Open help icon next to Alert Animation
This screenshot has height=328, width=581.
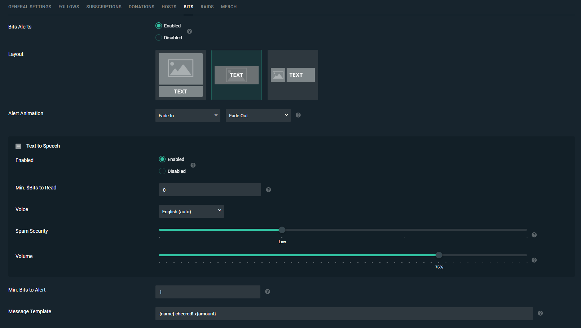tap(298, 115)
